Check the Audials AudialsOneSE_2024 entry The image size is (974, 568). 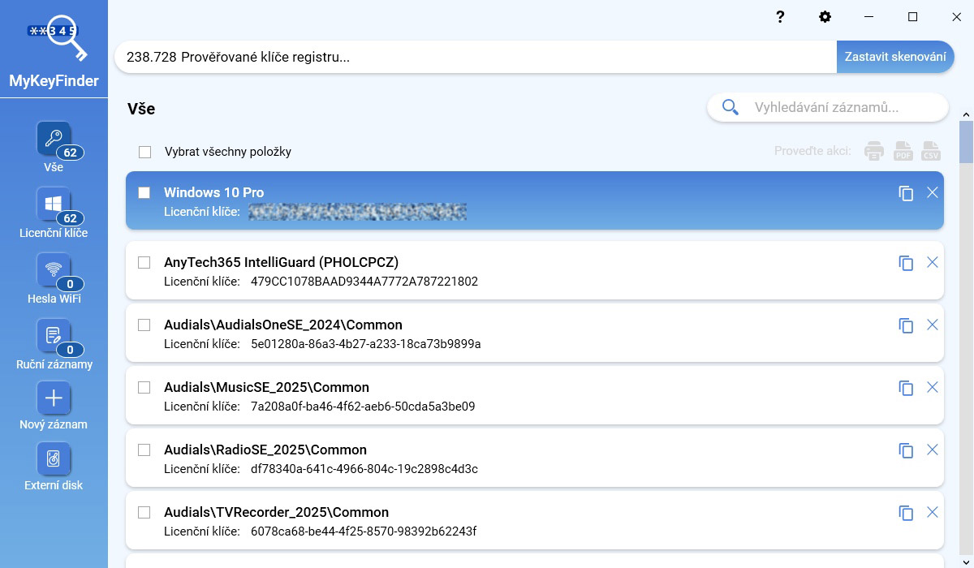144,325
